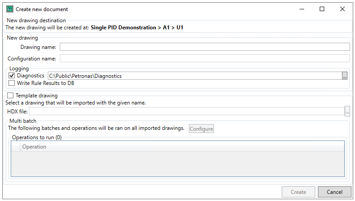
Task: Click the Create button
Action: (x=298, y=192)
